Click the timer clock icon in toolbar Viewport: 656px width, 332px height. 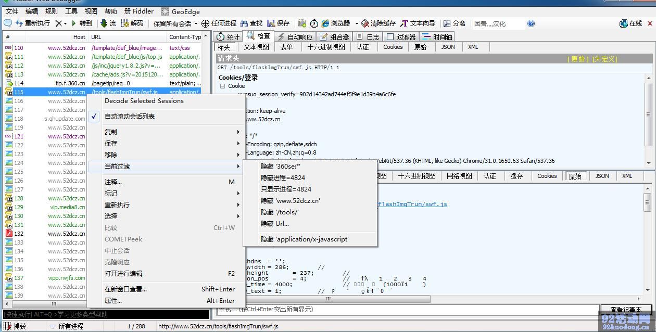(314, 23)
